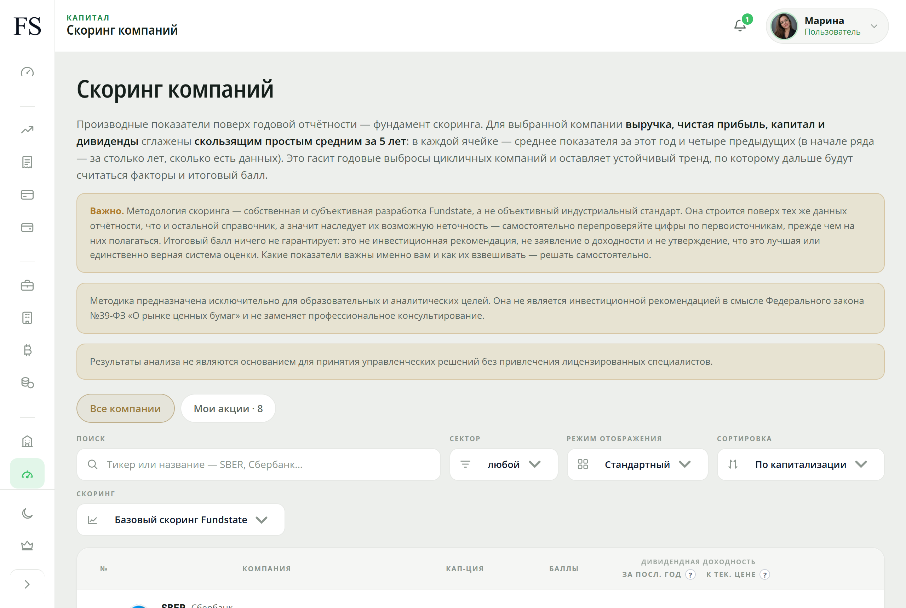906x608 pixels.
Task: Switch to the Мои акции · 8 tab
Action: click(x=228, y=408)
